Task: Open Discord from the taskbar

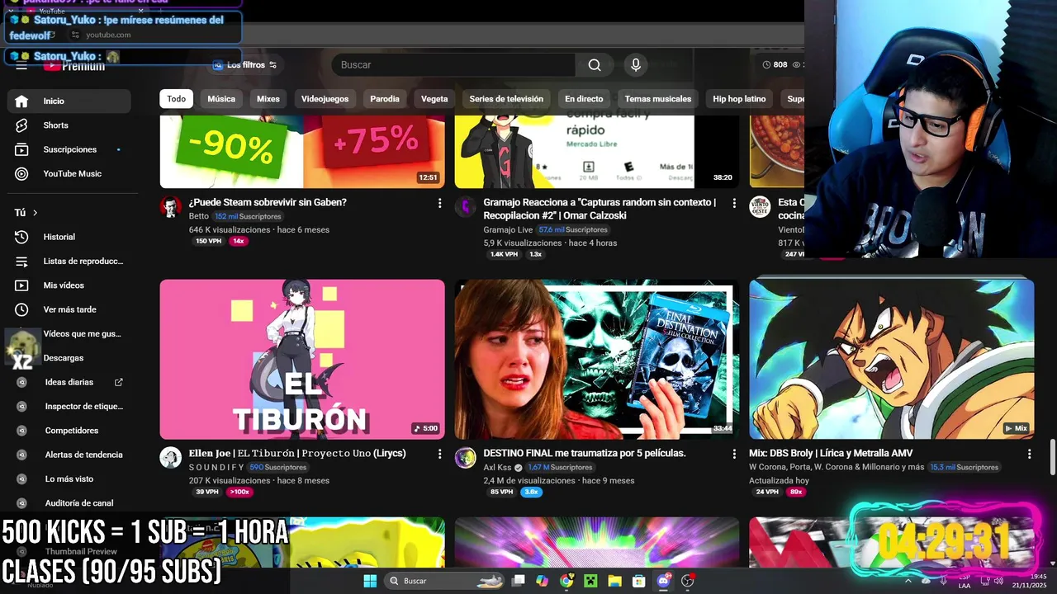Action: (x=663, y=581)
